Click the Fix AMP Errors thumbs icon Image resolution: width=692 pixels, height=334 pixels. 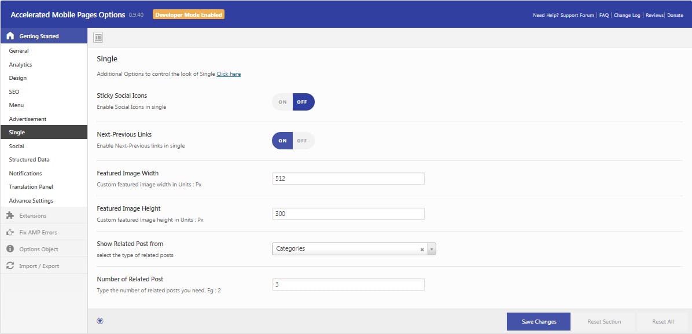[10, 233]
